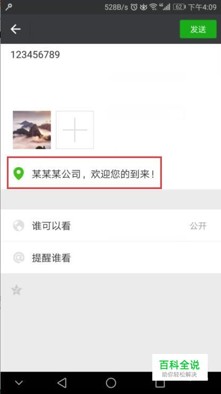221x394 pixels.
Task: Tap the green 发送 send button
Action: (198, 29)
